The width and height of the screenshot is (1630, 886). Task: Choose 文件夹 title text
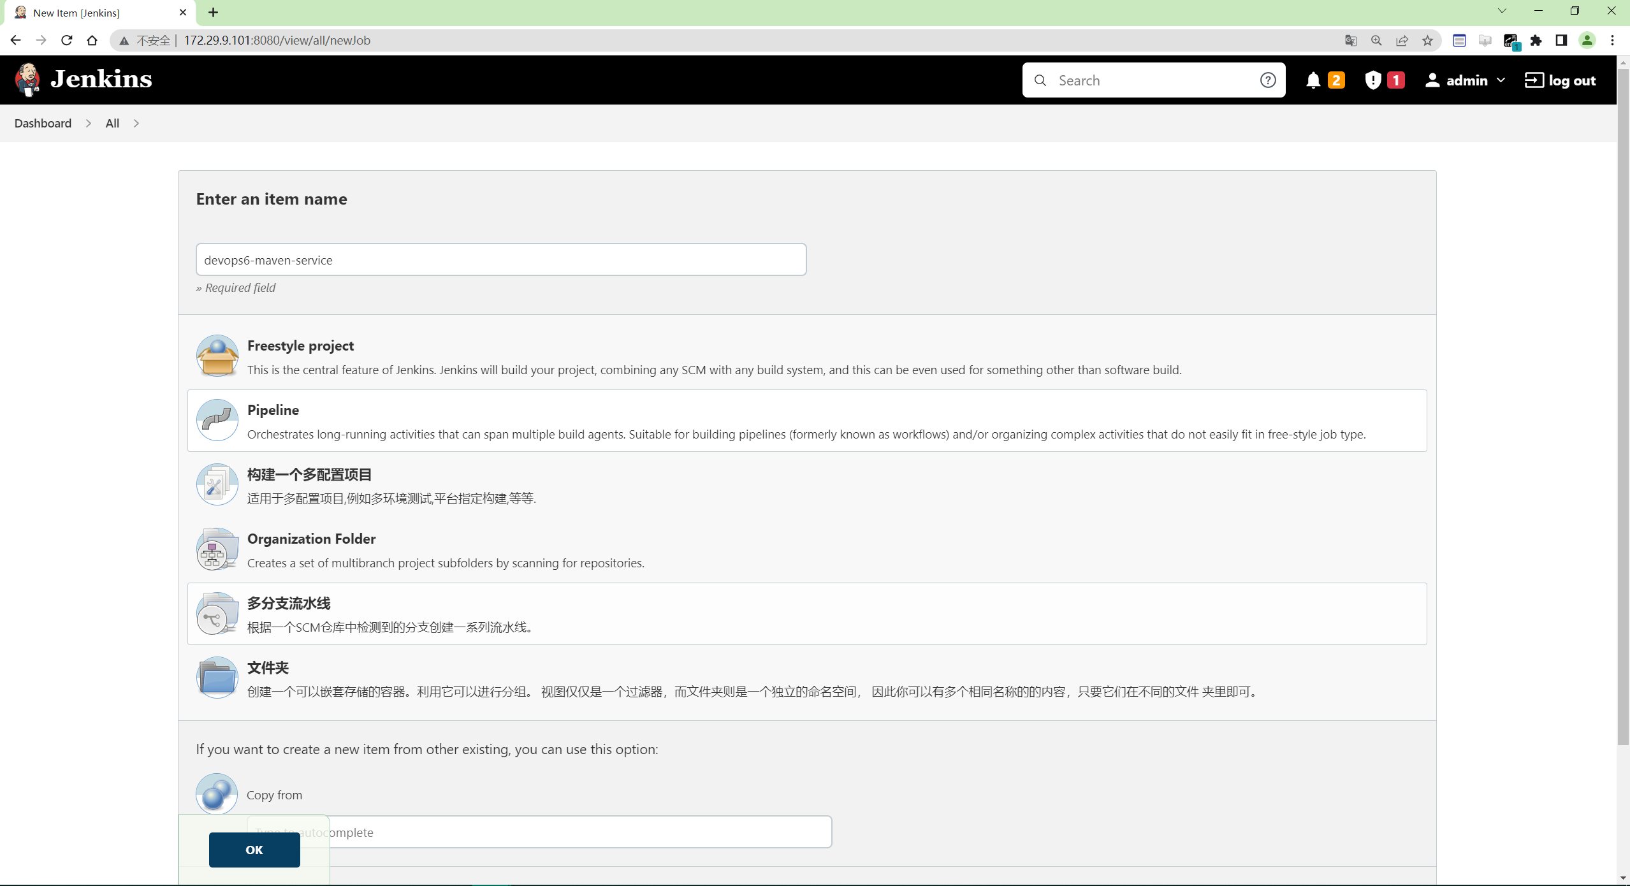click(x=268, y=667)
